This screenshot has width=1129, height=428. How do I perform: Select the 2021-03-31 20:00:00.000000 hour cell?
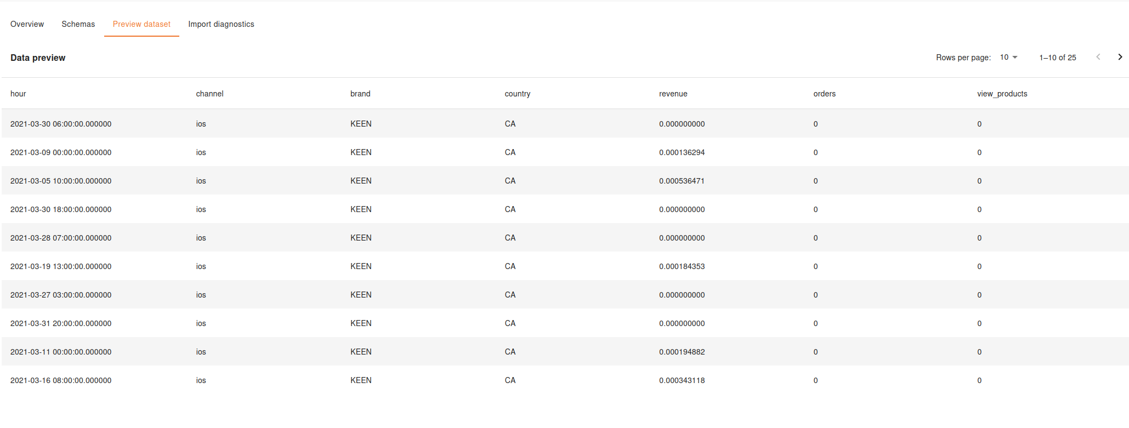coord(61,323)
